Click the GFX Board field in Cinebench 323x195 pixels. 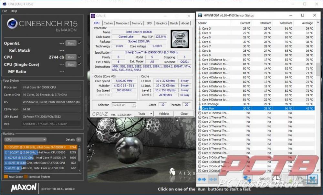coord(51,117)
